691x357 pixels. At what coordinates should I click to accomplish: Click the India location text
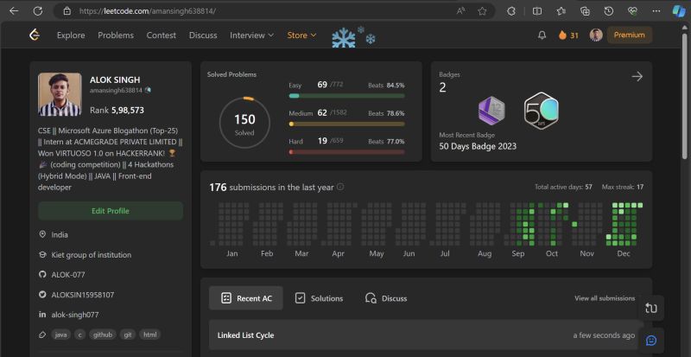coord(60,235)
